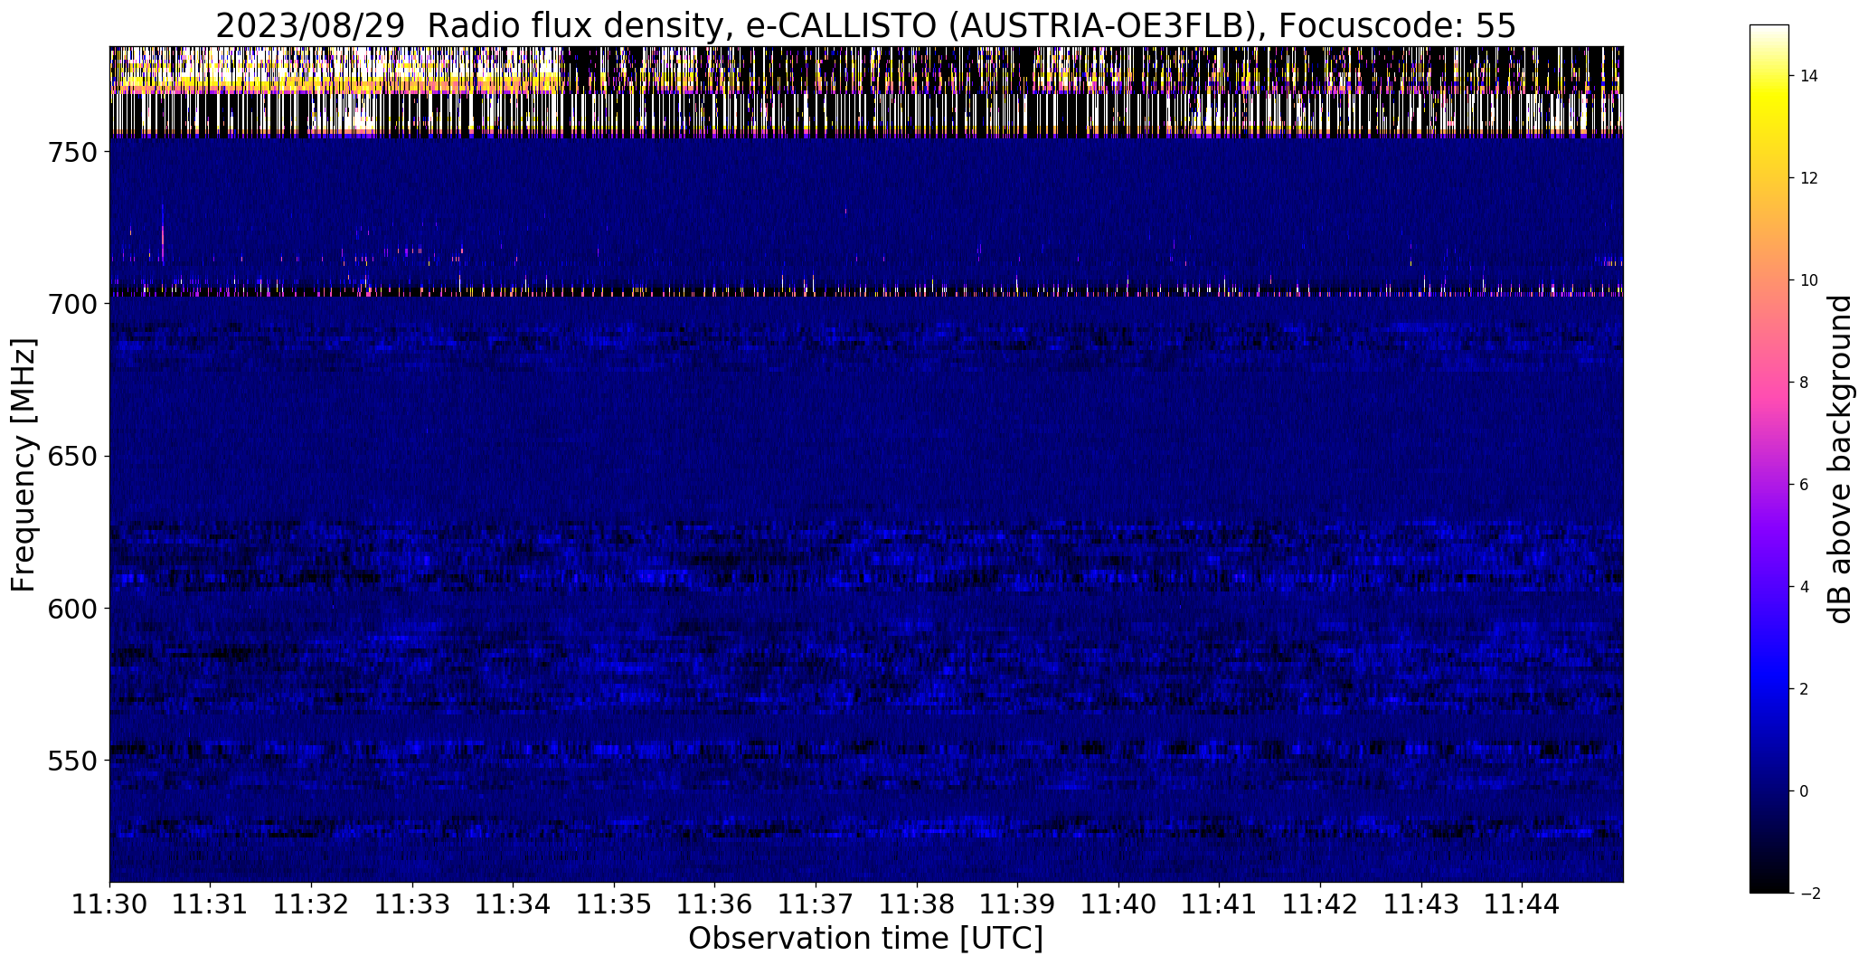Click the colorbar tick label 4
Screen dimensions: 1868x965
point(1805,587)
